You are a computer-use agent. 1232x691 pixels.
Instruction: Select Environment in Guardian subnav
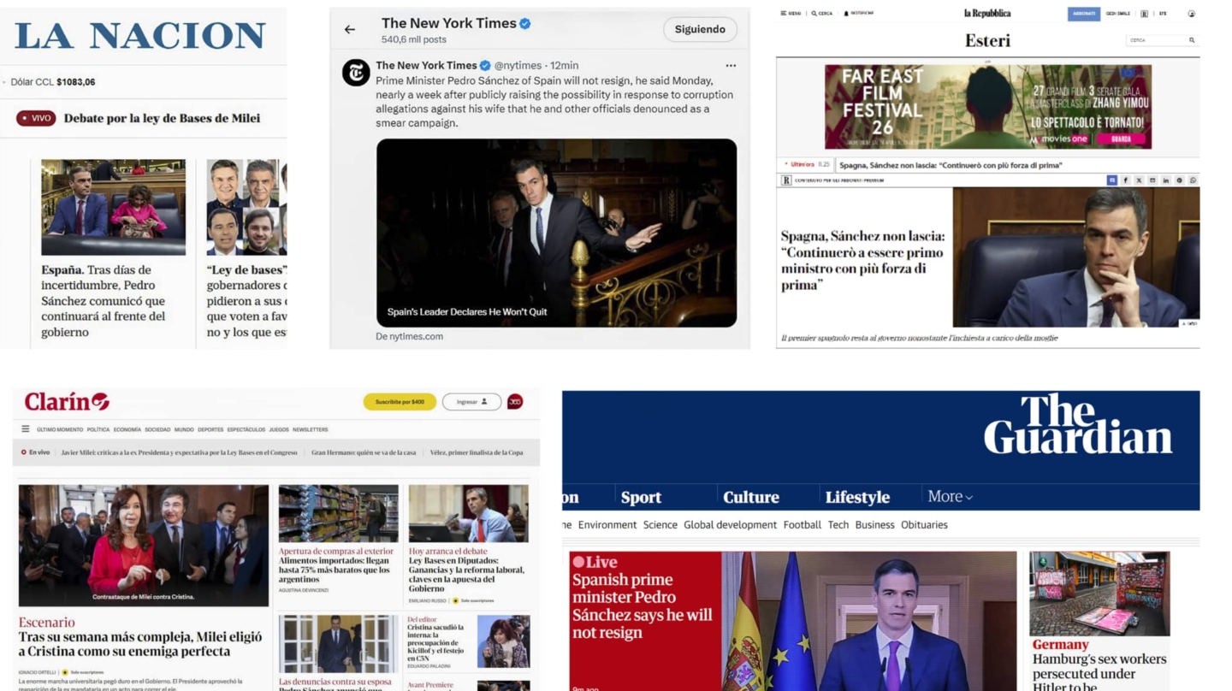click(x=607, y=525)
